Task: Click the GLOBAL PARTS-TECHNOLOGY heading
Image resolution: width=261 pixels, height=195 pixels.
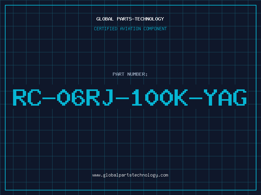Action: pos(130,19)
